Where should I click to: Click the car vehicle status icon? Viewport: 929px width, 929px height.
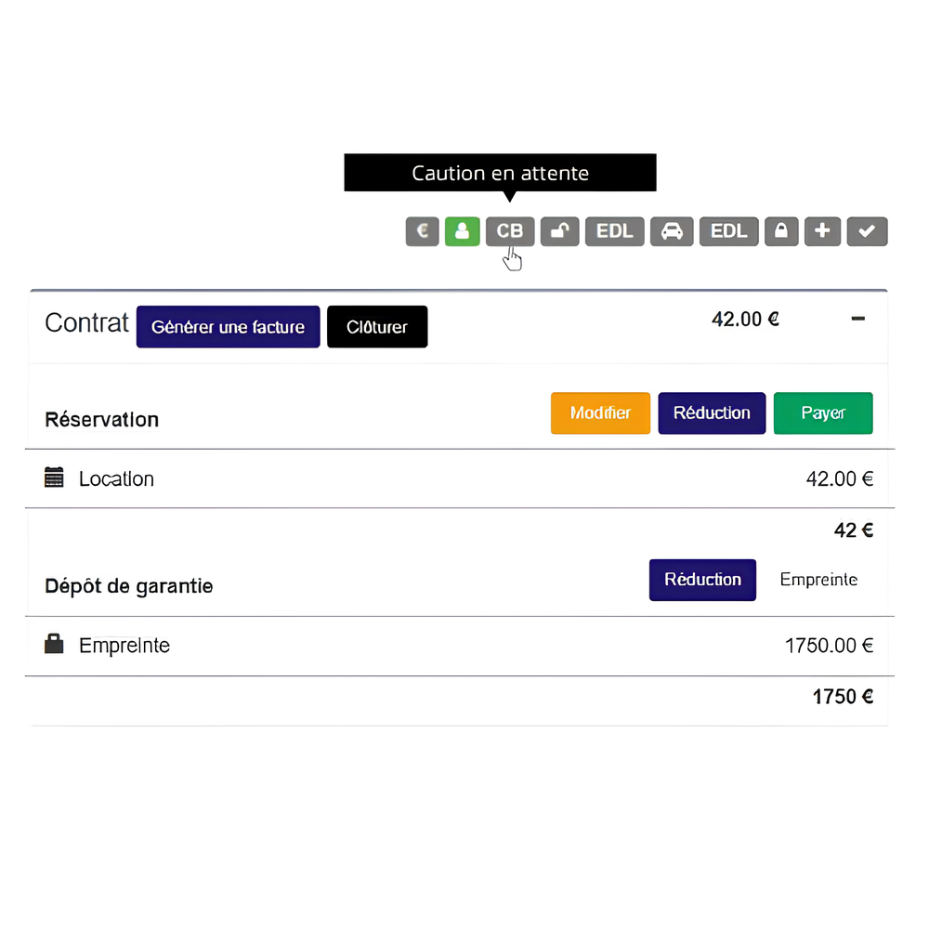pyautogui.click(x=672, y=231)
